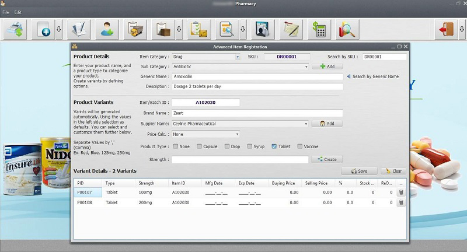467x252 pixels.
Task: Open the dollar calculator icon
Action: [319, 29]
